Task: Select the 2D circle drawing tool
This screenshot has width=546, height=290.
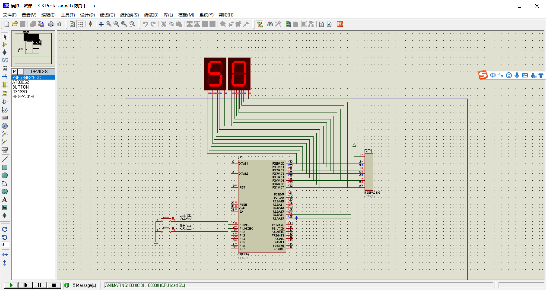Action: tap(5, 176)
